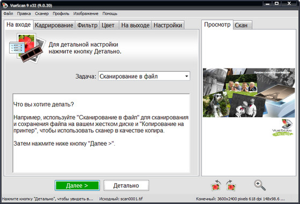Switch to the Настройки tab

tap(168, 25)
